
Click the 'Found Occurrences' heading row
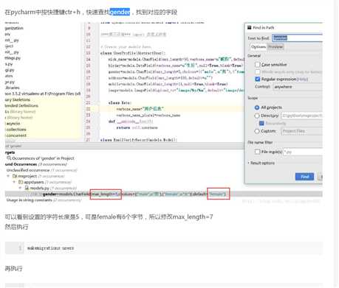36,164
